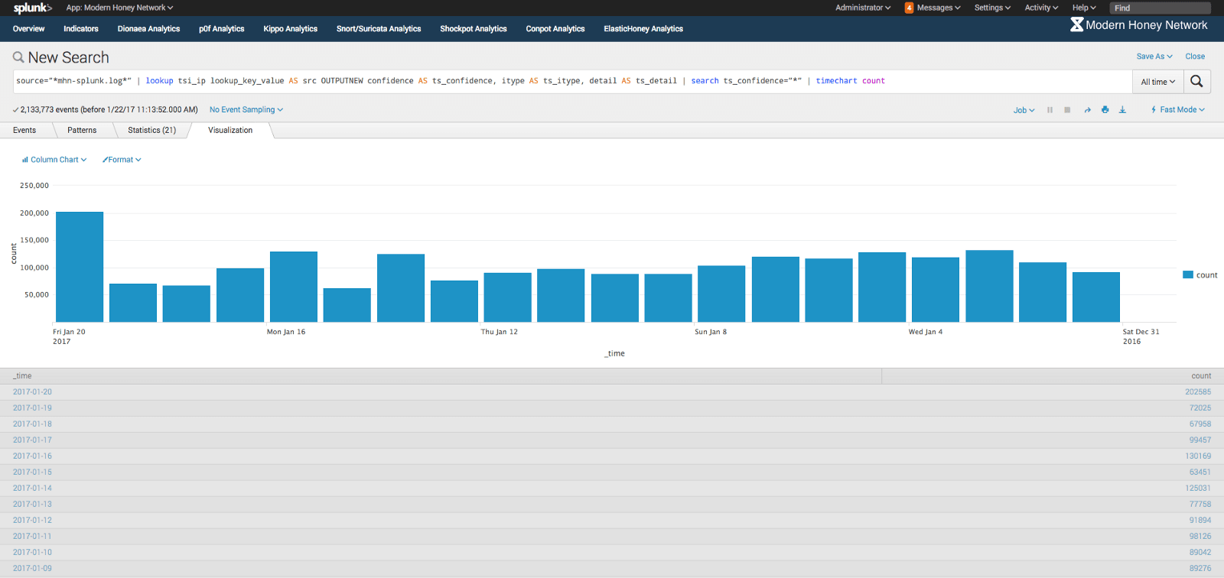Click the 2017-01-14 time cell
The width and height of the screenshot is (1224, 578).
point(32,489)
